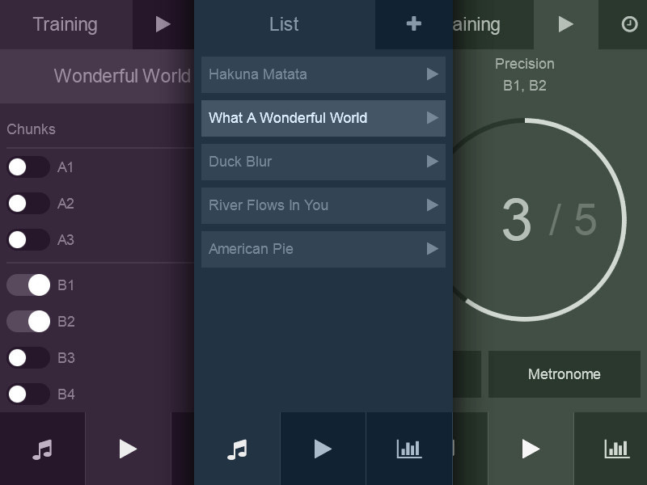Open bar chart stats in blue panel footer
This screenshot has height=485, width=647.
tap(409, 449)
